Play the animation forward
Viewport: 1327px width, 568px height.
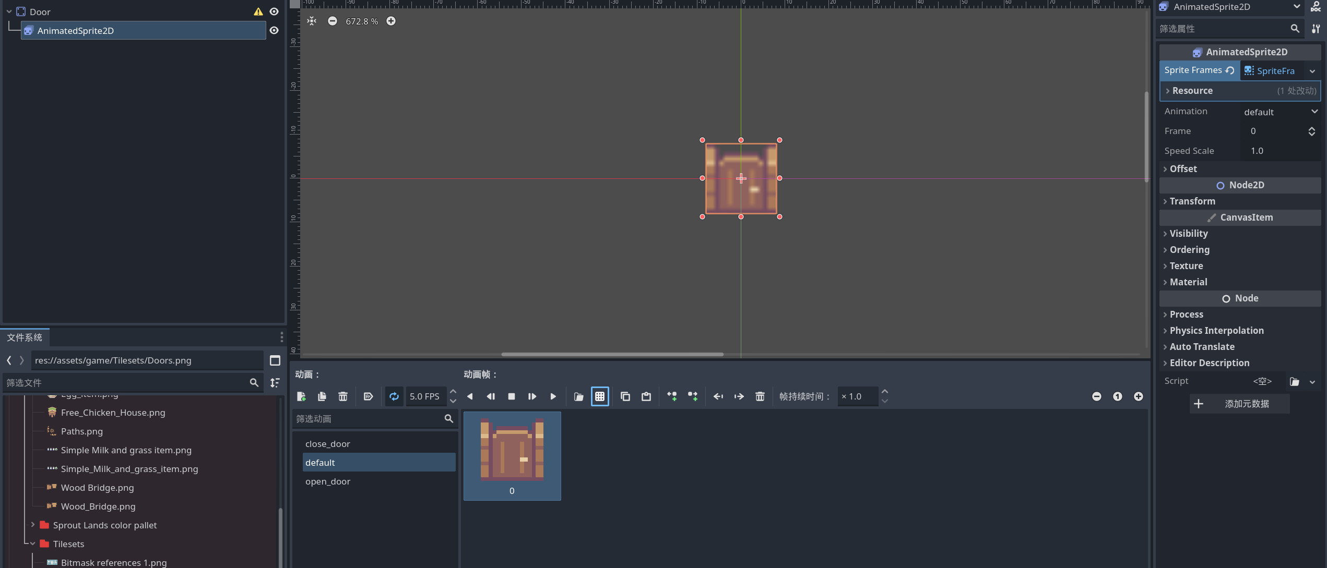pos(553,396)
